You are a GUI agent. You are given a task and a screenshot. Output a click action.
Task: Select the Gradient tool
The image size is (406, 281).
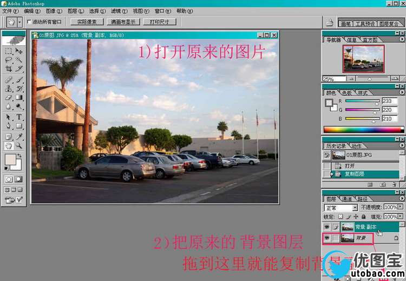[x=18, y=97]
